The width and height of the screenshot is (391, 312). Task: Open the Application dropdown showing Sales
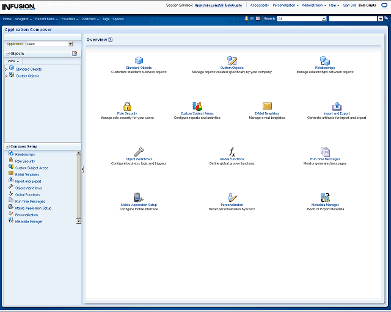pyautogui.click(x=70, y=44)
